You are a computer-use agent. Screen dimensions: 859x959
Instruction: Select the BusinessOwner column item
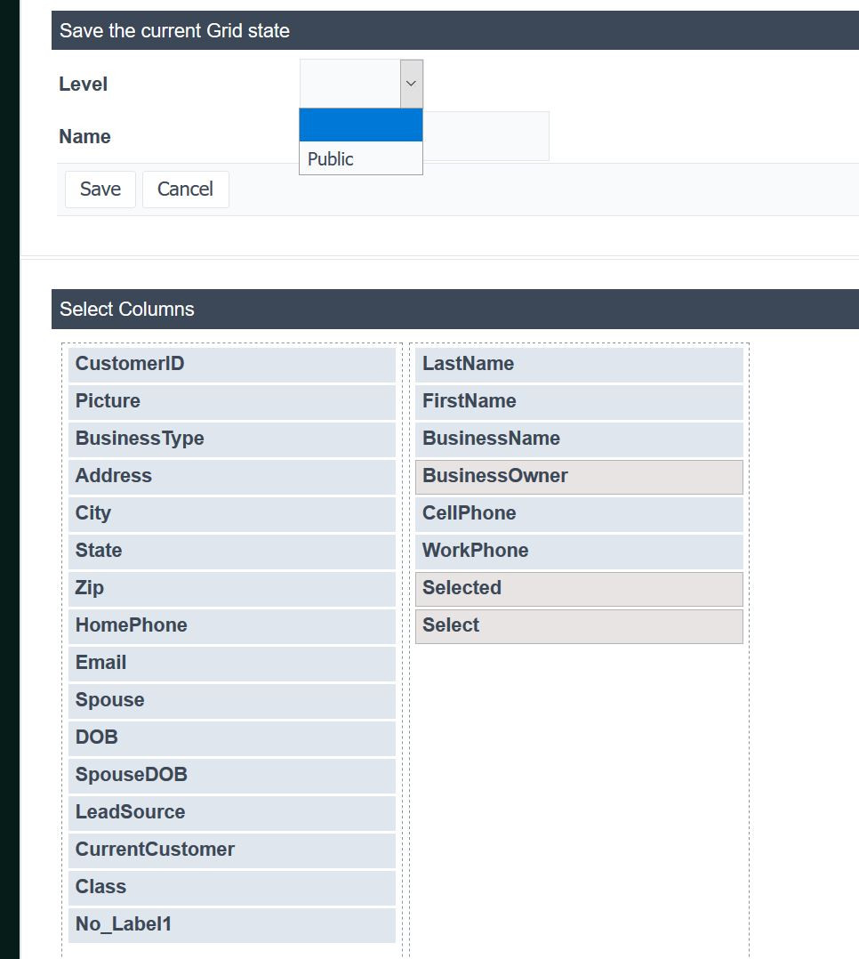(579, 477)
